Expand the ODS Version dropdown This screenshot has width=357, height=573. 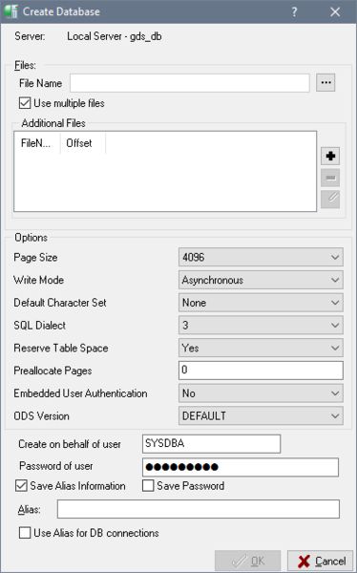point(261,415)
